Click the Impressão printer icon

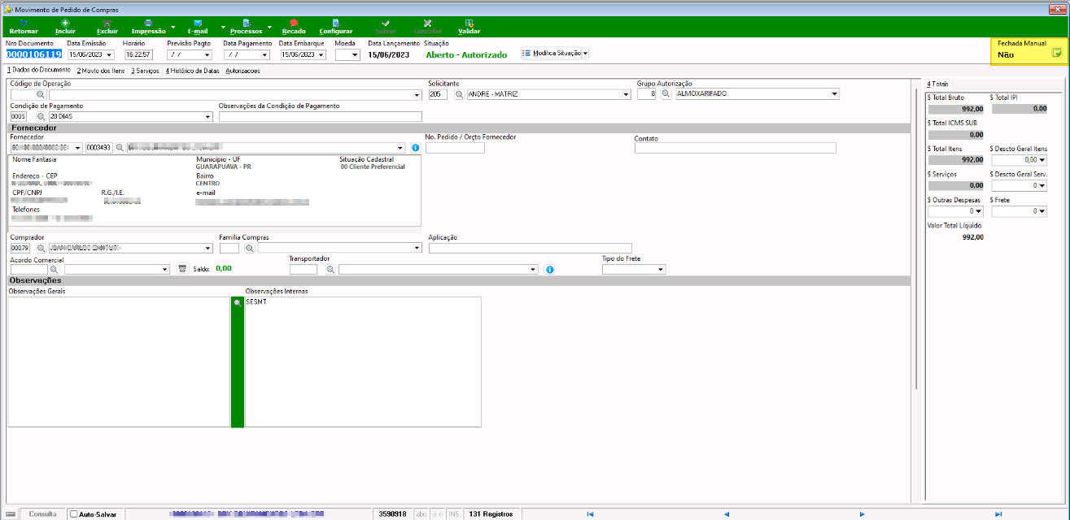pyautogui.click(x=148, y=27)
